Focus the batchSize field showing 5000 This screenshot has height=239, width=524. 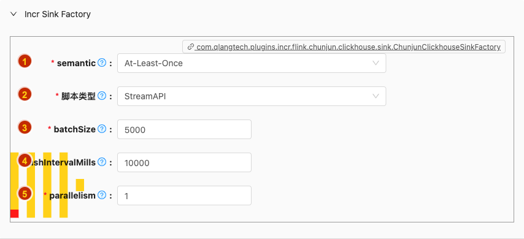[184, 129]
